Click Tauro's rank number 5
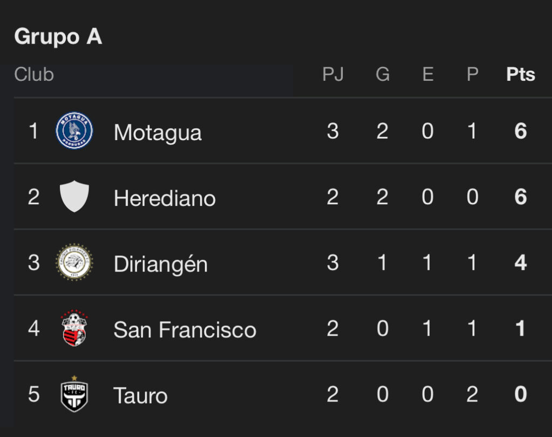 (33, 394)
